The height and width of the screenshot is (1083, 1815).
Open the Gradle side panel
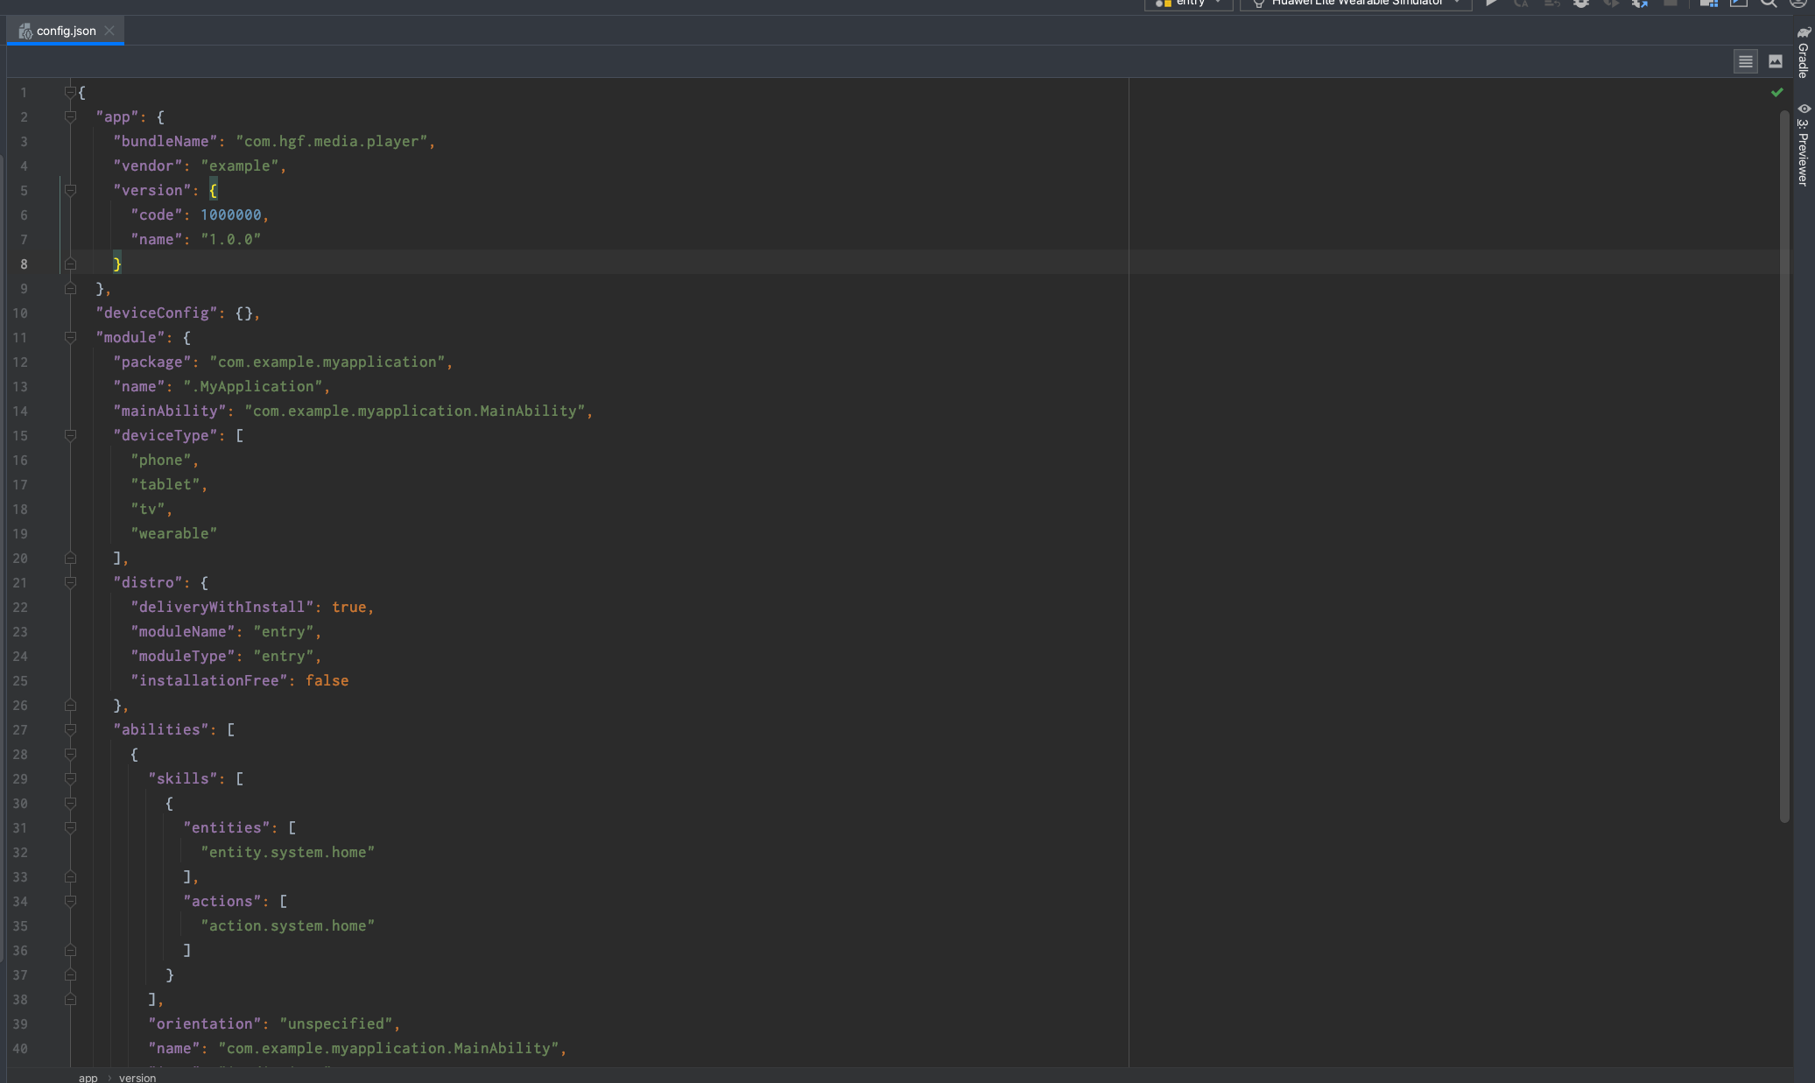click(1804, 53)
